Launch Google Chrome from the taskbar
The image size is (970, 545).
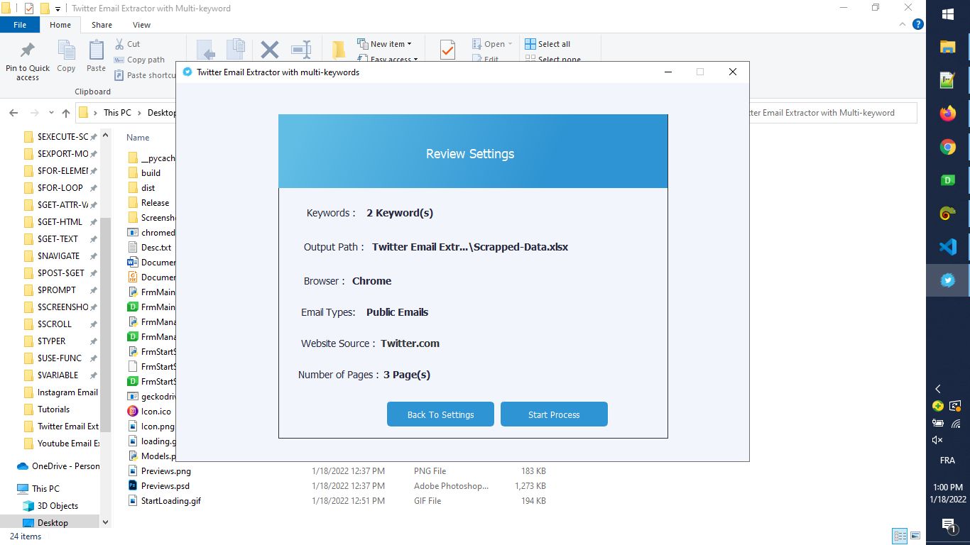point(947,147)
